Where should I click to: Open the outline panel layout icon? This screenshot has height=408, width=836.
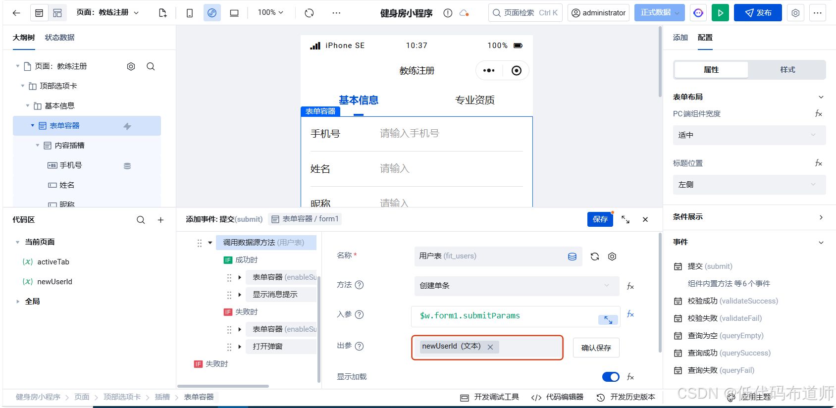pos(39,13)
